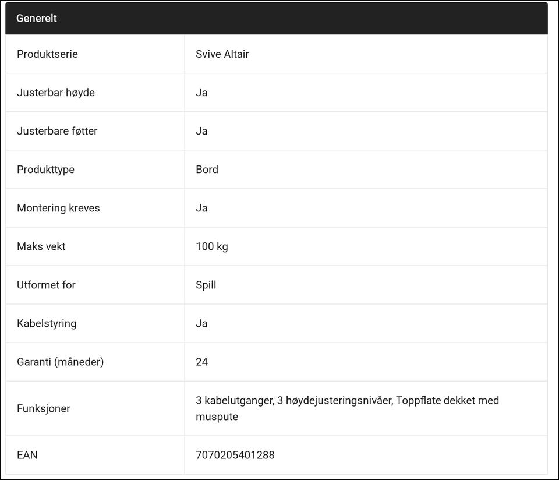This screenshot has height=480, width=559.
Task: Click the EAN number 7070205401288
Action: (x=235, y=455)
